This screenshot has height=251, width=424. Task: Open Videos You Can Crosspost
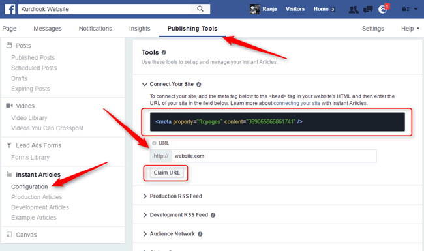point(48,128)
